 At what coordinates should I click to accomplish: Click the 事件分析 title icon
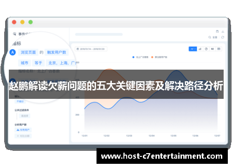tap(14, 34)
